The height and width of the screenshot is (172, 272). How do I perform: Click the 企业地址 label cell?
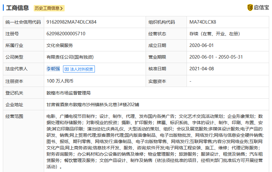[23, 105]
